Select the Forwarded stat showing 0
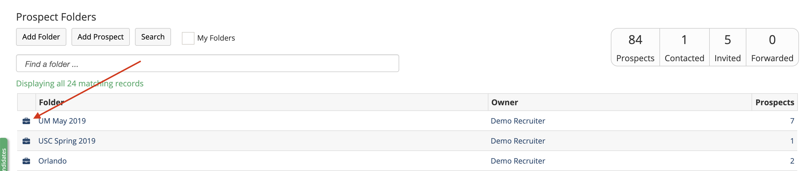 click(x=772, y=47)
